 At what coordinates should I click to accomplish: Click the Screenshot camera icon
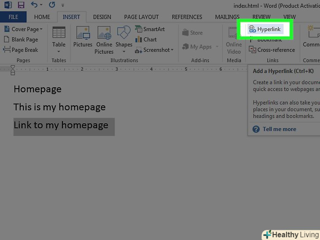point(138,50)
